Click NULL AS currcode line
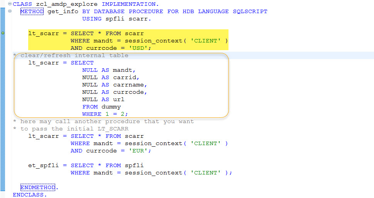This screenshot has height=198, width=374. 115,92
